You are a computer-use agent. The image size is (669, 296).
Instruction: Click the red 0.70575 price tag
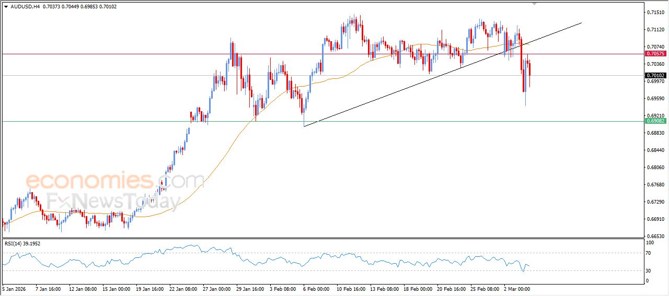tap(655, 54)
